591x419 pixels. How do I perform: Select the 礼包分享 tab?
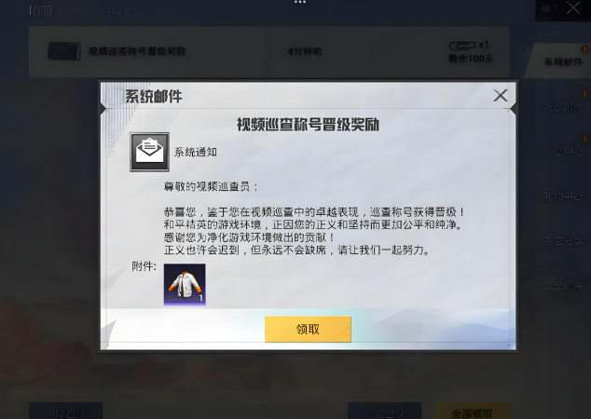[563, 240]
